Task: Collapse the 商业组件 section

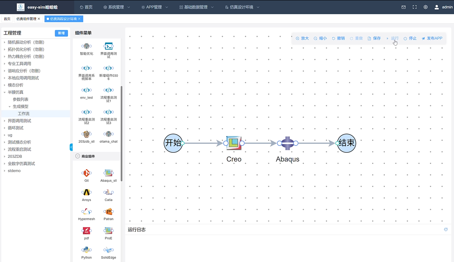Action: point(78,156)
